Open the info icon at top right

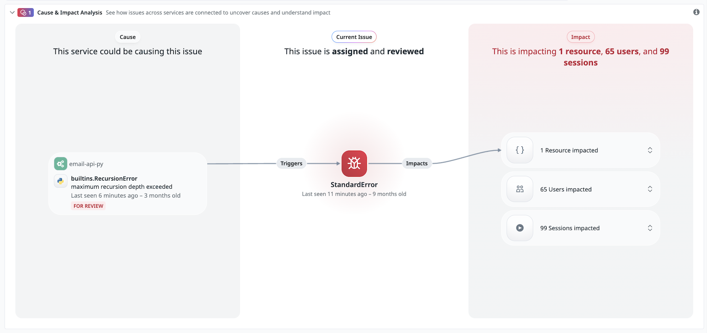click(696, 12)
